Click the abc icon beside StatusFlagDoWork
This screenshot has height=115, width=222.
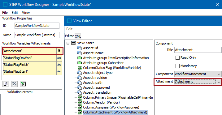coord(59,58)
